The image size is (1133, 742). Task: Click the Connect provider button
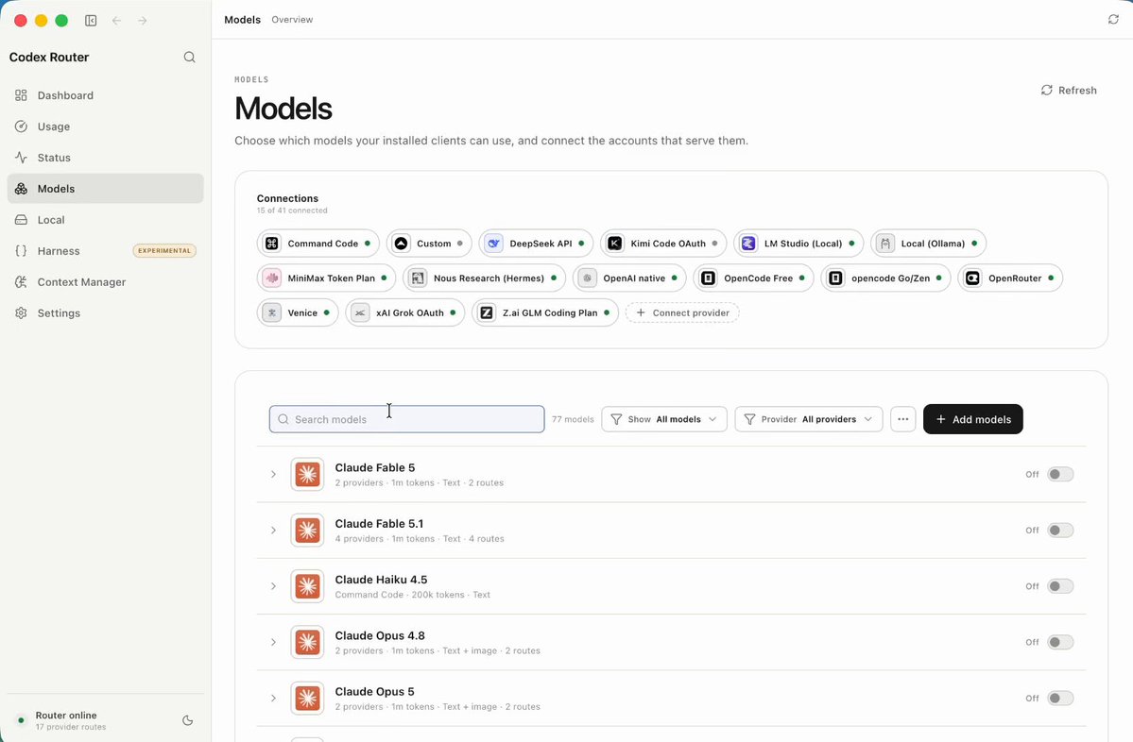click(x=682, y=312)
